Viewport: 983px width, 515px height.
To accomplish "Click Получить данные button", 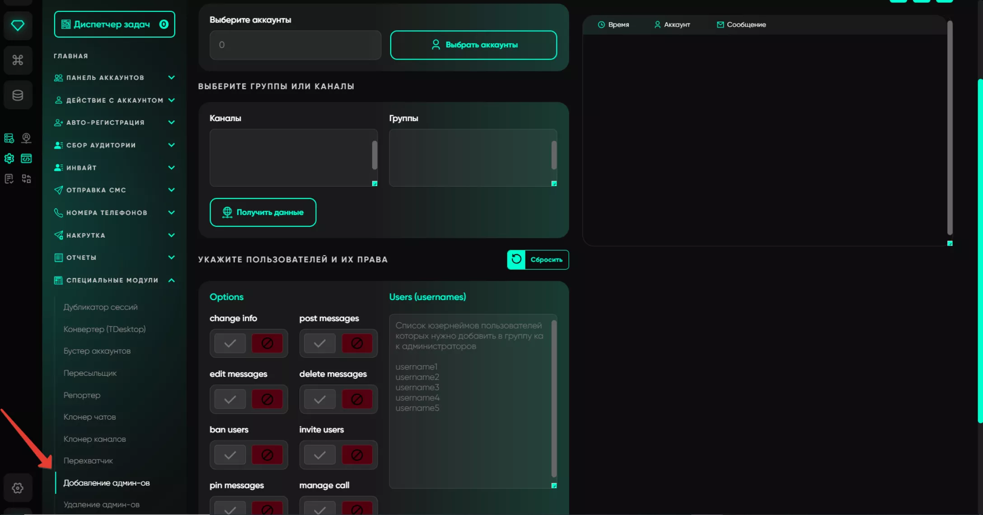I will 263,212.
